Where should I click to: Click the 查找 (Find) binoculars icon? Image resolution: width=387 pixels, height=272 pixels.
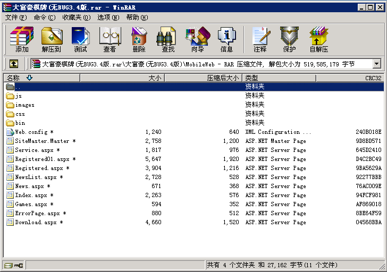(168, 39)
